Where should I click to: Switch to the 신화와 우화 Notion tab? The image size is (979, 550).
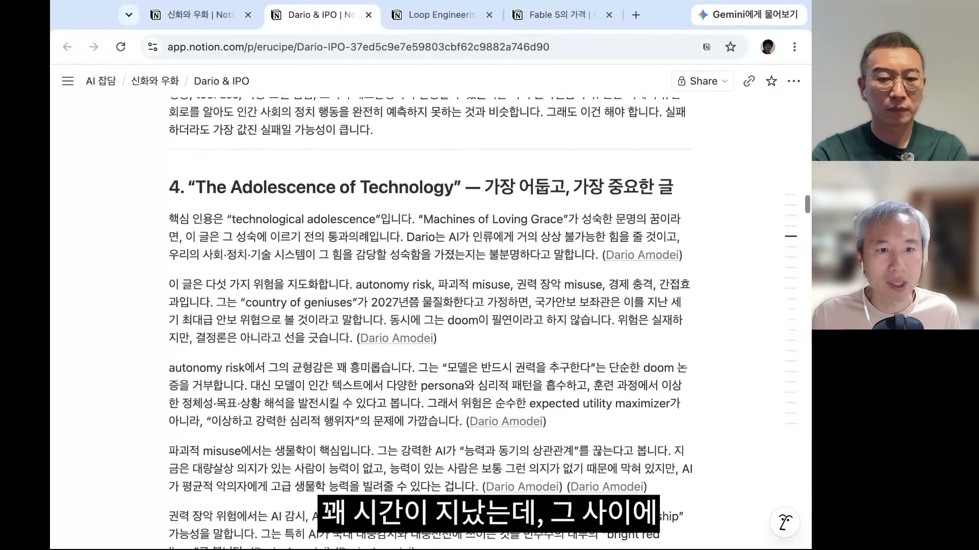tap(200, 15)
